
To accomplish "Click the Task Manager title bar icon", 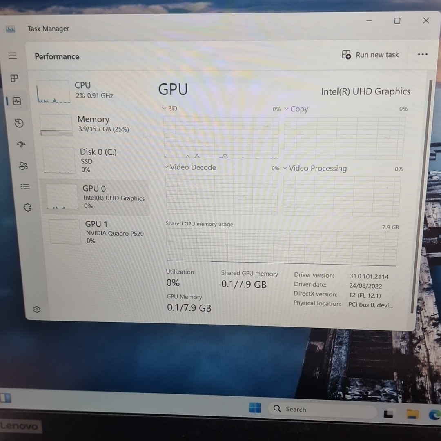I will (x=10, y=29).
